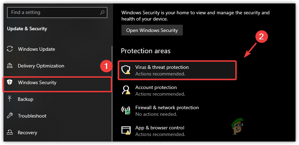Open the Windows Update settings page
The height and width of the screenshot is (145, 299).
pyautogui.click(x=36, y=49)
